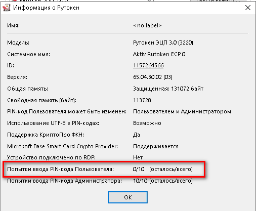Click the version value 65.04.30.02 (03)
The width and height of the screenshot is (256, 211).
(153, 77)
